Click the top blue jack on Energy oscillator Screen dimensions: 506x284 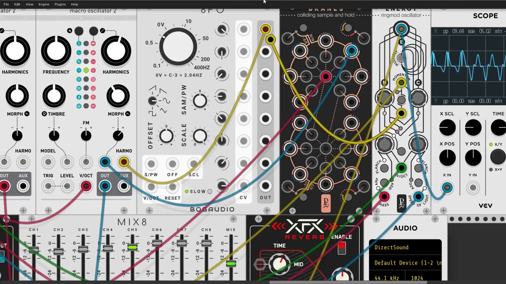[x=401, y=29]
